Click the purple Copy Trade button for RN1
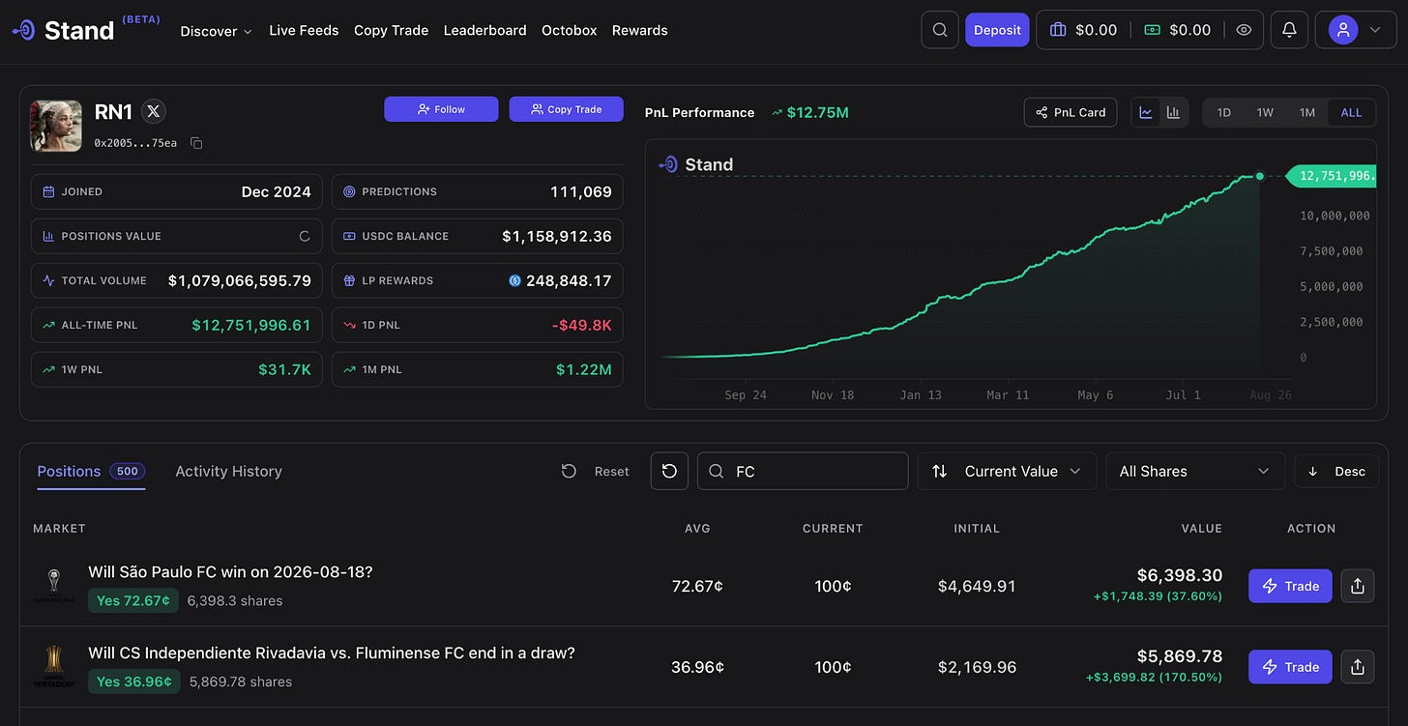 coord(567,109)
